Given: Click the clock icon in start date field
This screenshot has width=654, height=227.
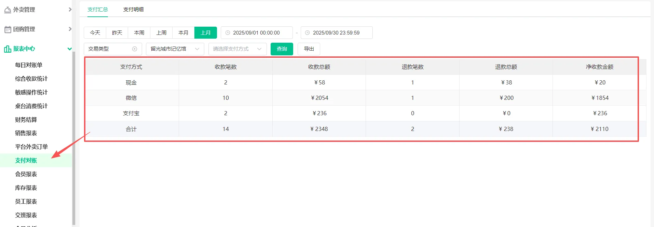Looking at the screenshot, I should click(228, 33).
